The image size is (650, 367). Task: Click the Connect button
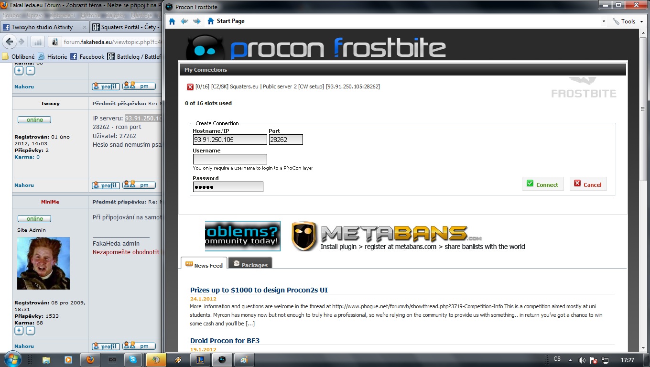[x=543, y=184]
